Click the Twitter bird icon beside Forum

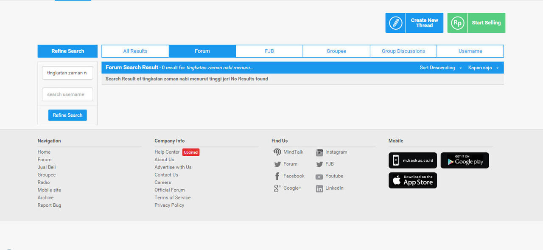click(277, 164)
